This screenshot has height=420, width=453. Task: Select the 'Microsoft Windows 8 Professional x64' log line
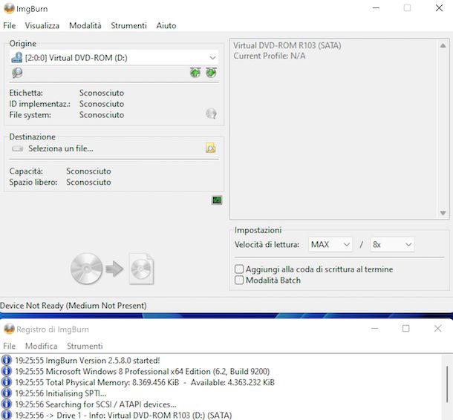(x=142, y=371)
